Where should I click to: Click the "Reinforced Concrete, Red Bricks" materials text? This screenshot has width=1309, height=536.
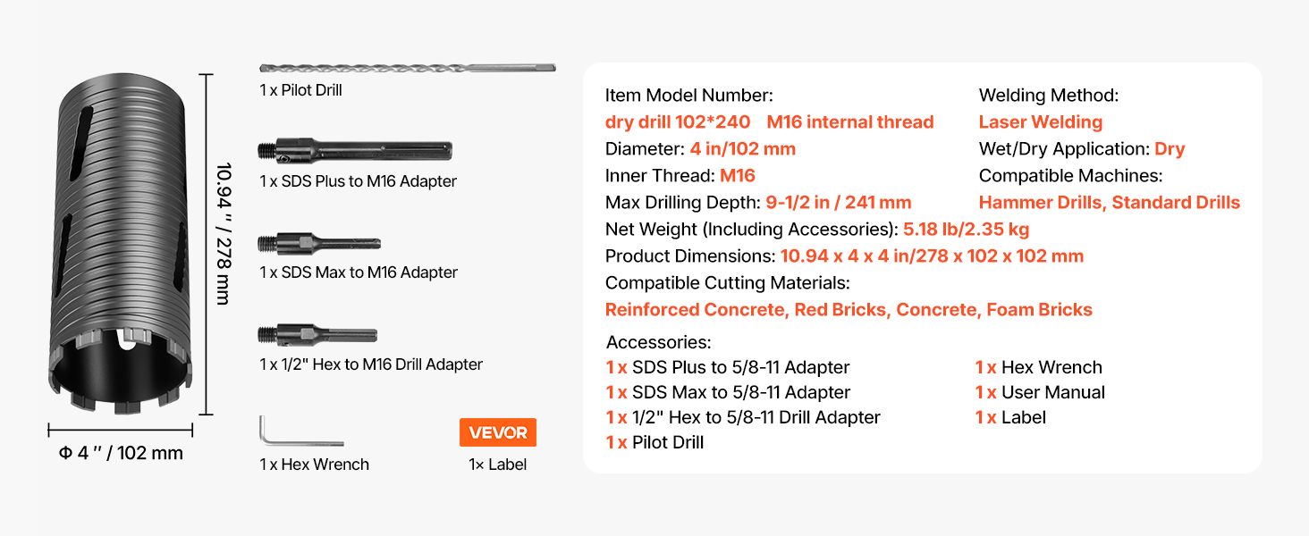[747, 310]
